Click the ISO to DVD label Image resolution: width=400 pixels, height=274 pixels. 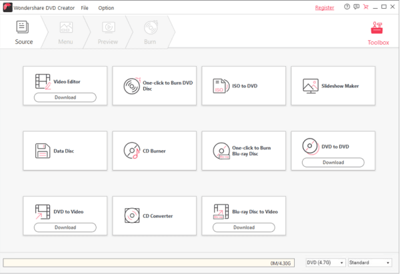[x=245, y=86]
